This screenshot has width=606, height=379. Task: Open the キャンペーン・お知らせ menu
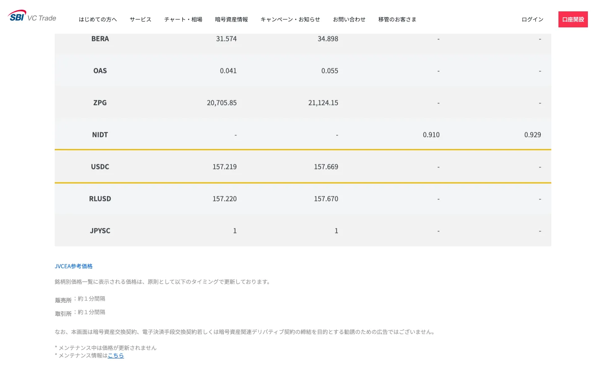coord(290,19)
